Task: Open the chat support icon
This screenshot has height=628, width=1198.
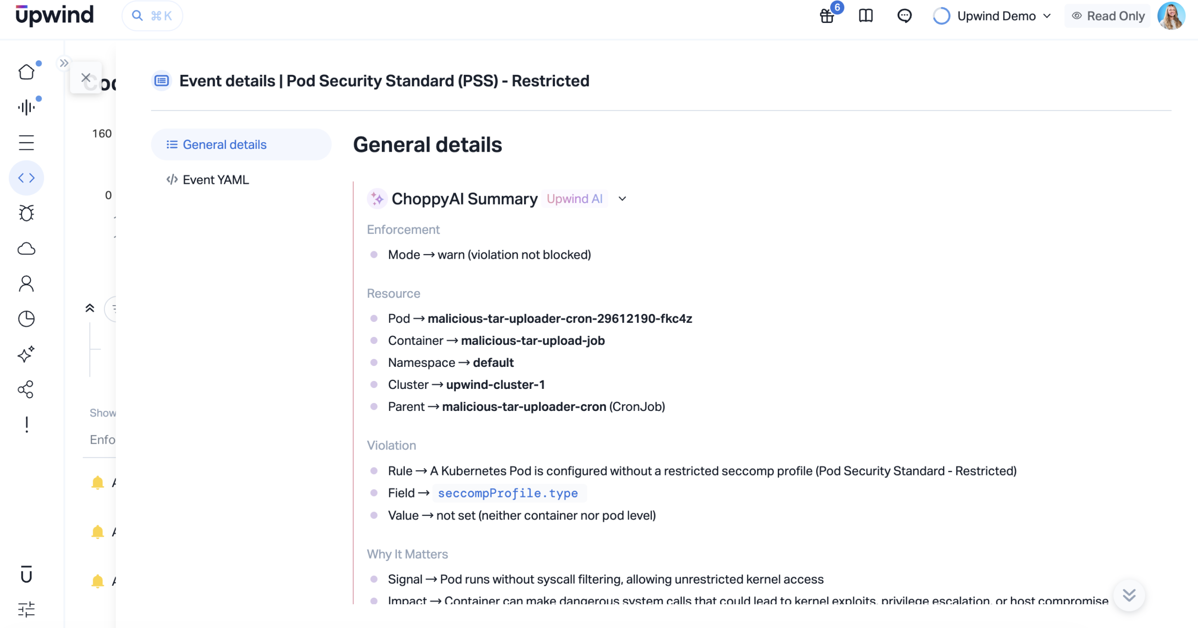Action: [x=904, y=16]
